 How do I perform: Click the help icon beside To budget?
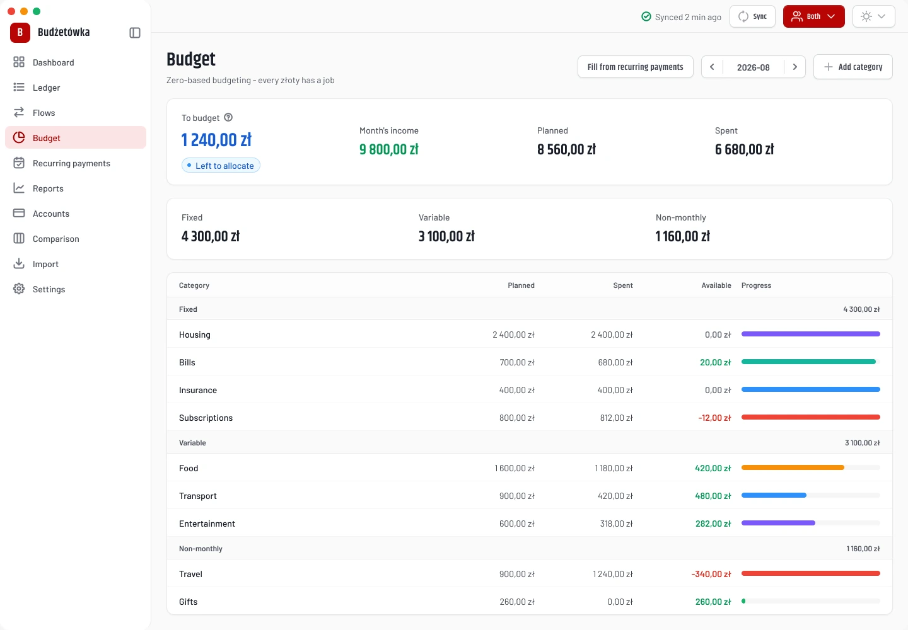(x=228, y=117)
